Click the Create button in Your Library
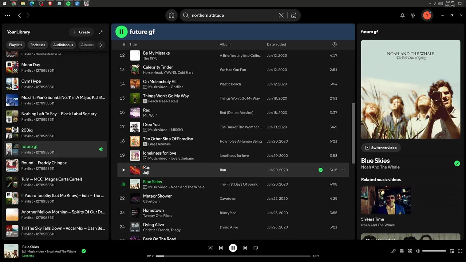The image size is (466, 262). pyautogui.click(x=81, y=32)
